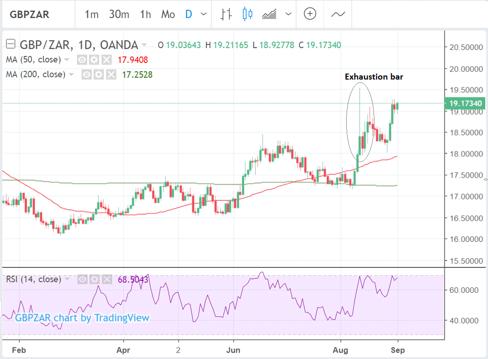
Task: Remove the RSI indicator with X
Action: point(106,279)
